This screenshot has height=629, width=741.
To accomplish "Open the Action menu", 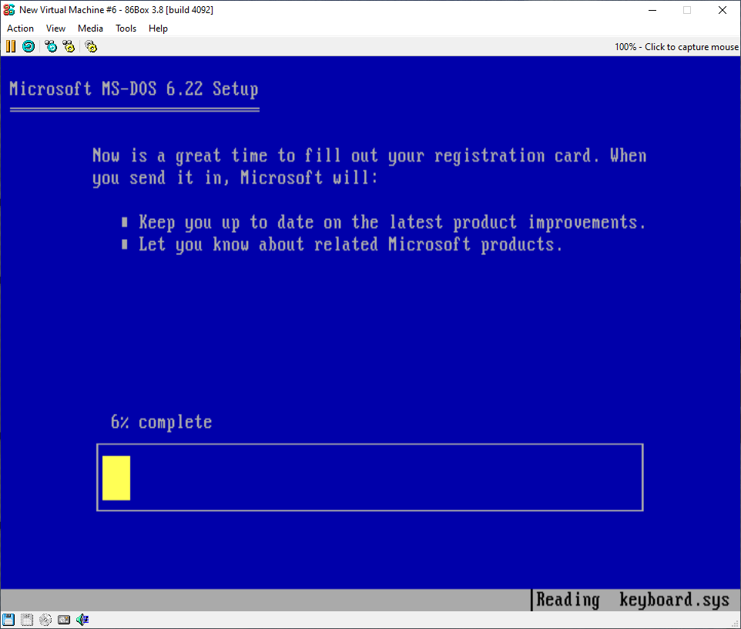I will click(20, 29).
